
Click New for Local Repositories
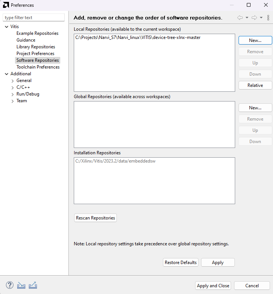(x=255, y=40)
